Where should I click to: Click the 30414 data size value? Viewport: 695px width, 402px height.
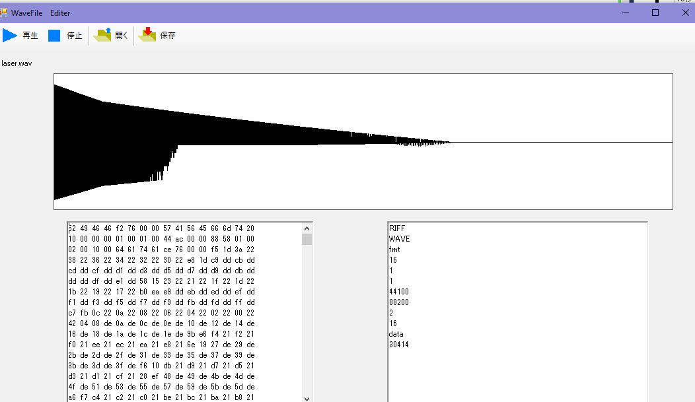click(x=399, y=345)
